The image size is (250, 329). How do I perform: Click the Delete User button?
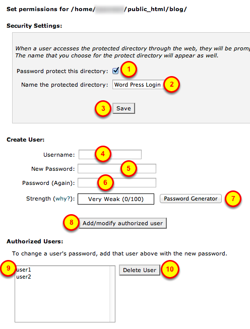tap(140, 270)
